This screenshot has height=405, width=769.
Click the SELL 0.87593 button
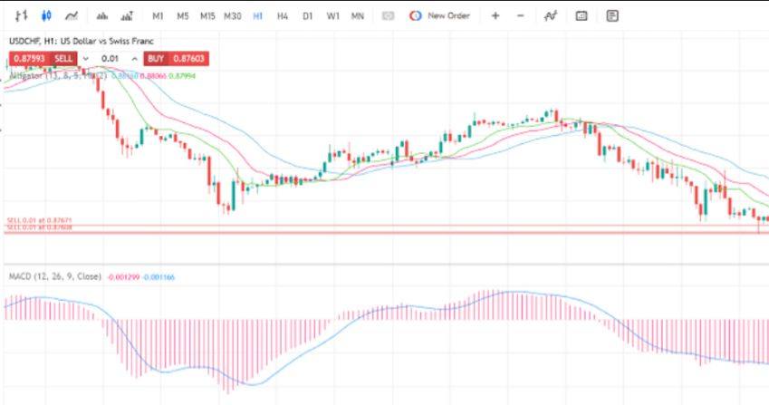coord(43,59)
